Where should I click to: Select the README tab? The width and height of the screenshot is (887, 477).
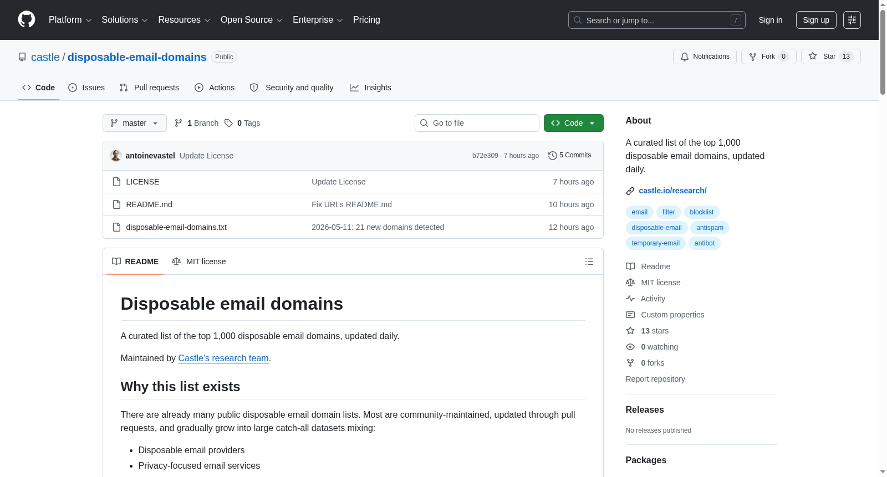(x=135, y=261)
